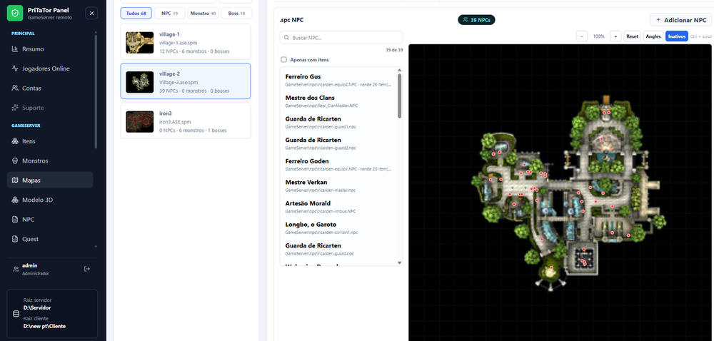The image size is (714, 341).
Task: Click the server root database icon
Action: click(16, 314)
